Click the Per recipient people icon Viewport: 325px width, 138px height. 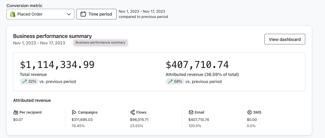point(16,112)
